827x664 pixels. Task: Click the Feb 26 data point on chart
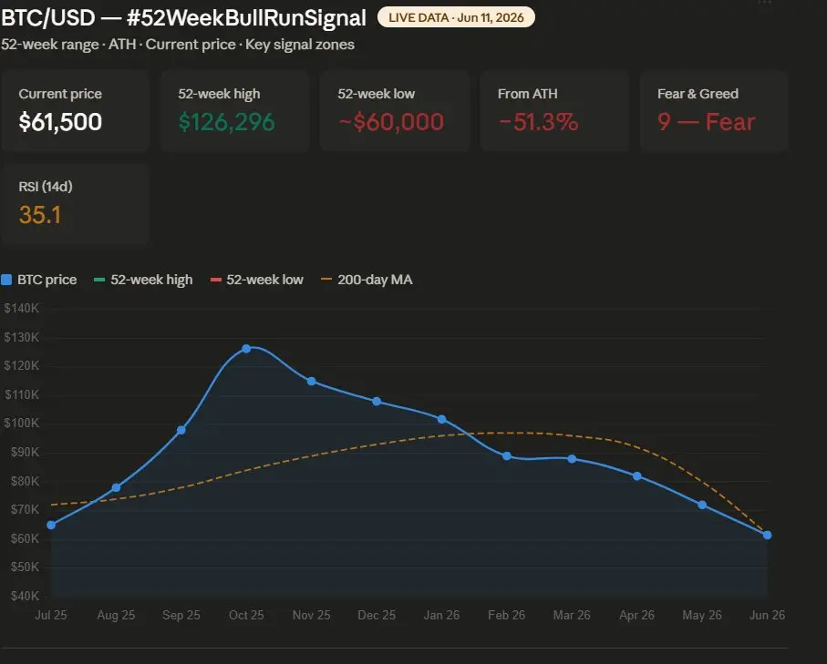506,455
